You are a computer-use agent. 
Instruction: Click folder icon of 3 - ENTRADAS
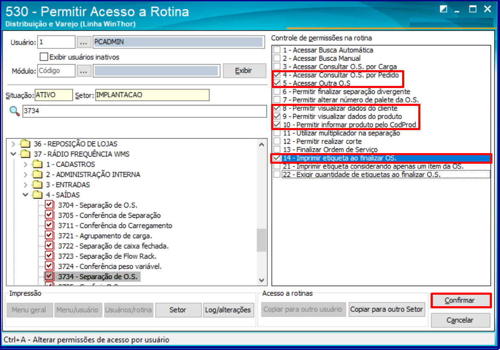coord(37,185)
